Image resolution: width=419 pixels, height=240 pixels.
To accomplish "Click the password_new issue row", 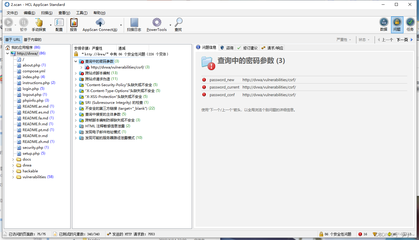I will click(304, 80).
